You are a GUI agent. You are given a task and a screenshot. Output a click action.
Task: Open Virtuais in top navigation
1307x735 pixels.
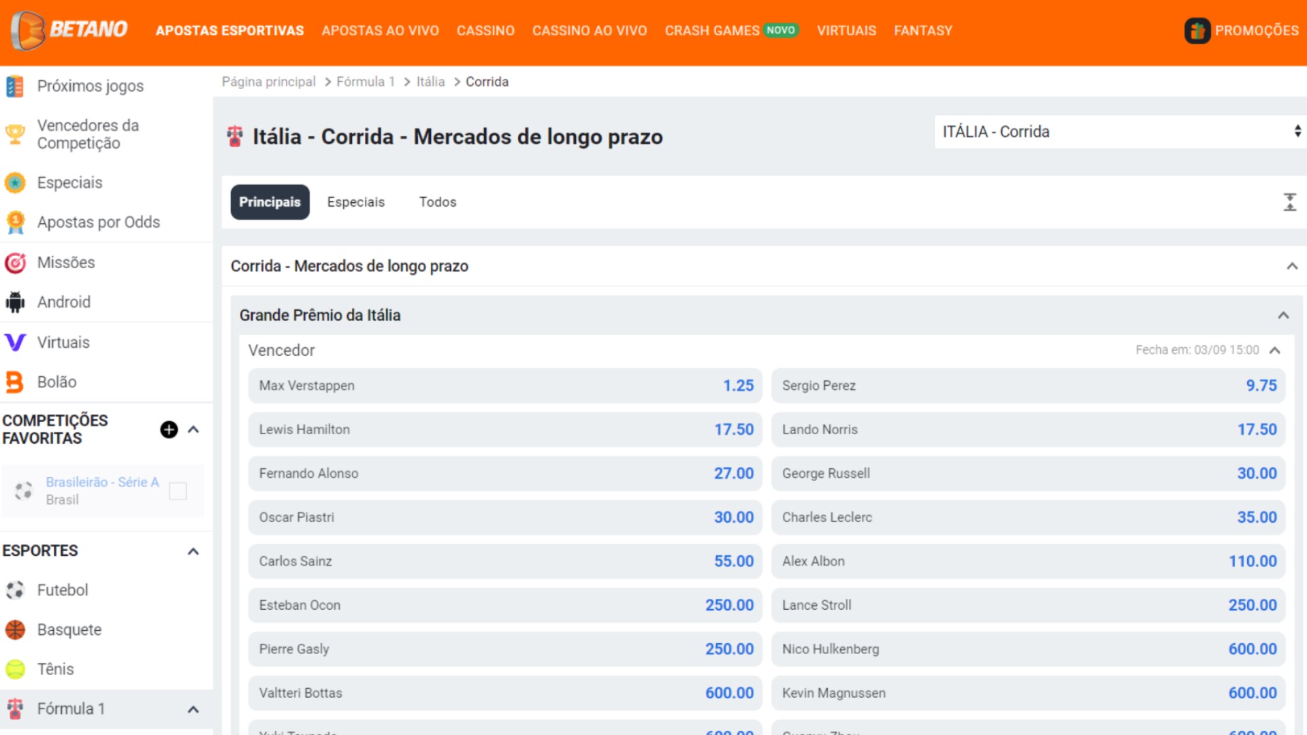pyautogui.click(x=846, y=31)
